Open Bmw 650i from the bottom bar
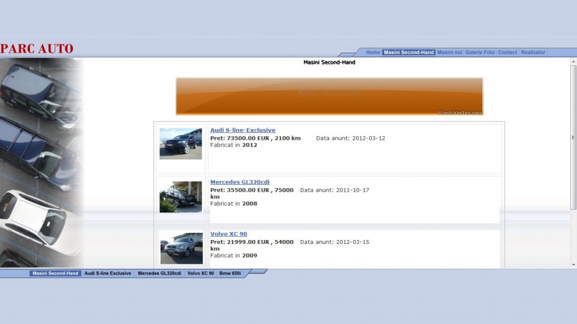This screenshot has height=324, width=577. tap(230, 273)
